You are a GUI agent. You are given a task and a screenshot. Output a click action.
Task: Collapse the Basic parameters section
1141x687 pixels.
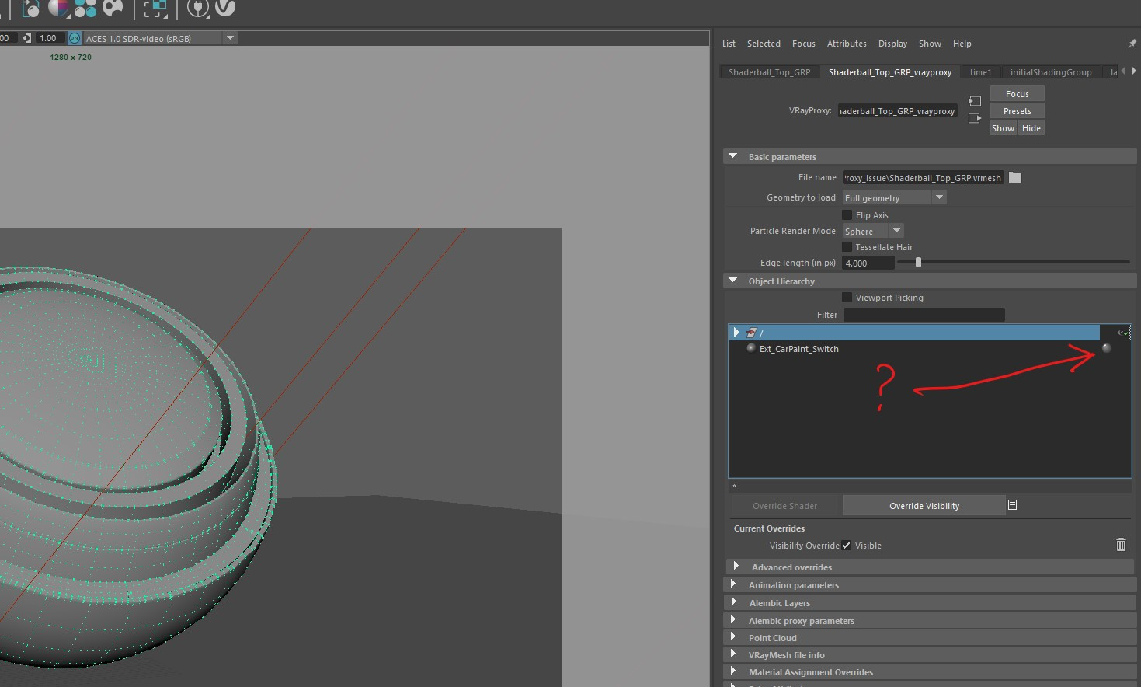tap(732, 156)
